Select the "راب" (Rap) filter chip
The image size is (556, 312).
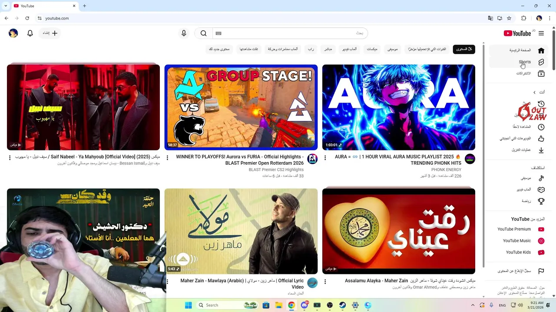click(311, 49)
